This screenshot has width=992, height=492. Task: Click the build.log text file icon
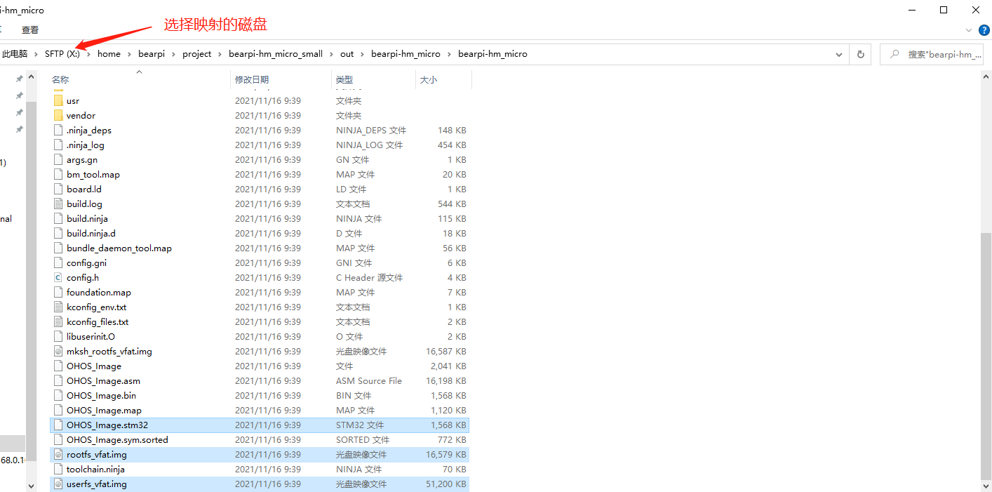point(58,204)
